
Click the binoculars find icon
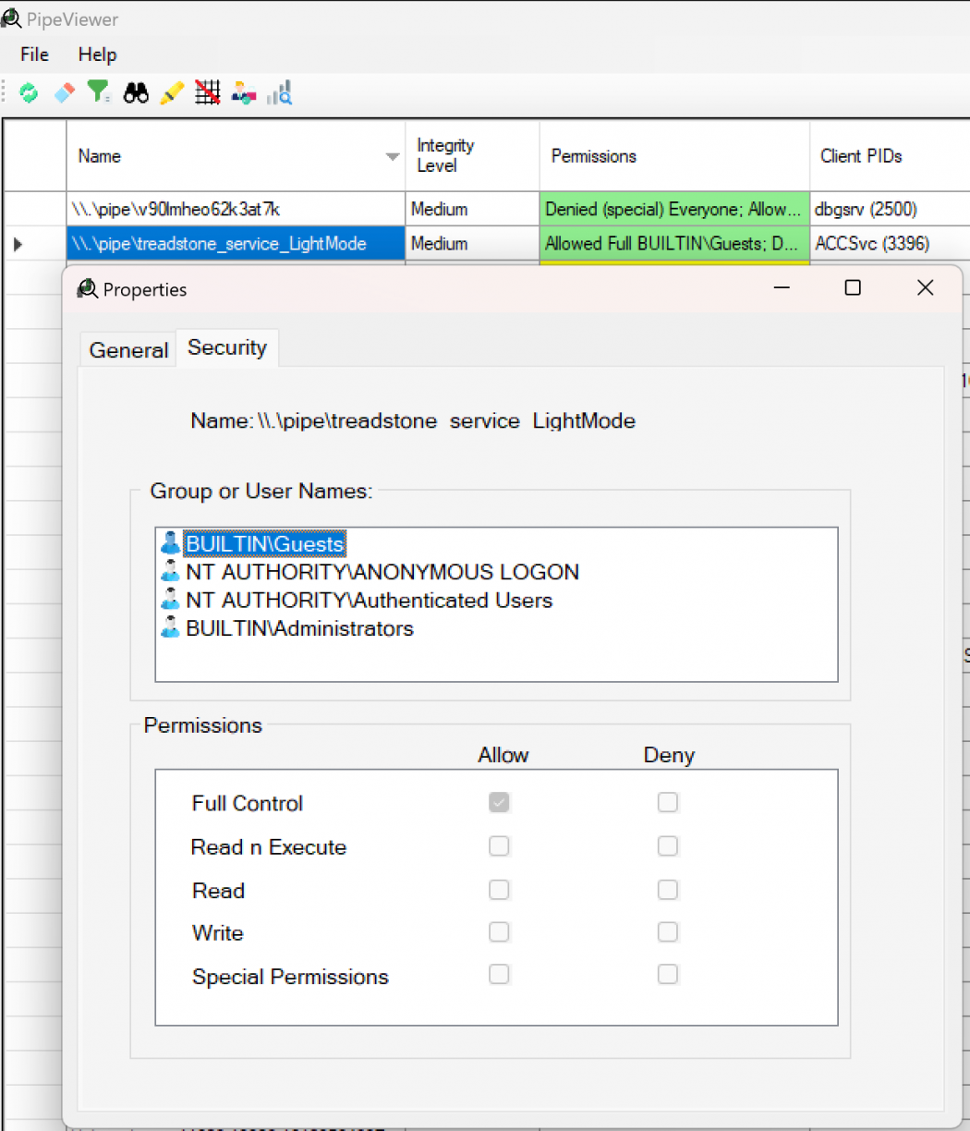136,92
